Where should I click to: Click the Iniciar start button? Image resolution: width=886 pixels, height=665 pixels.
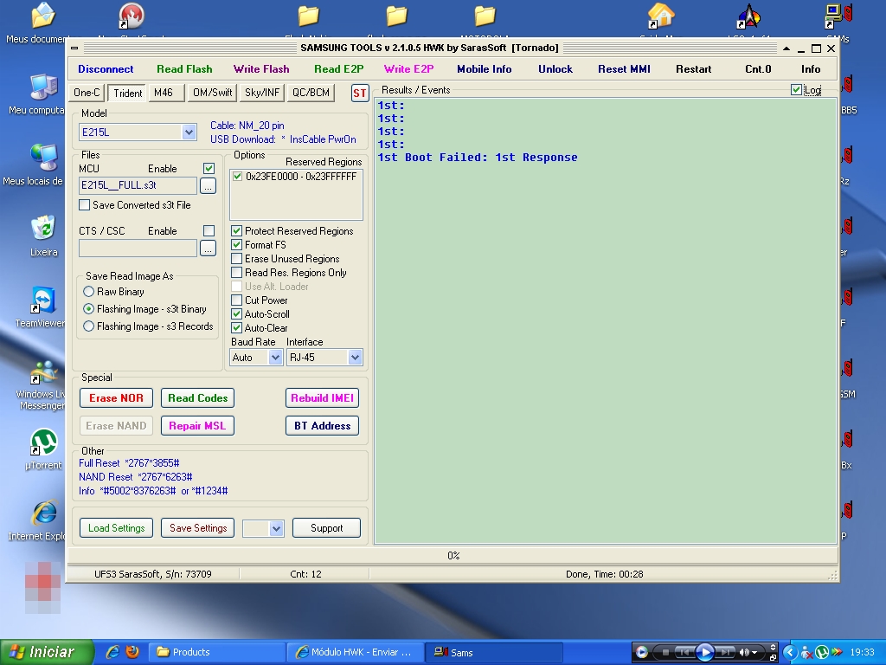click(x=47, y=652)
